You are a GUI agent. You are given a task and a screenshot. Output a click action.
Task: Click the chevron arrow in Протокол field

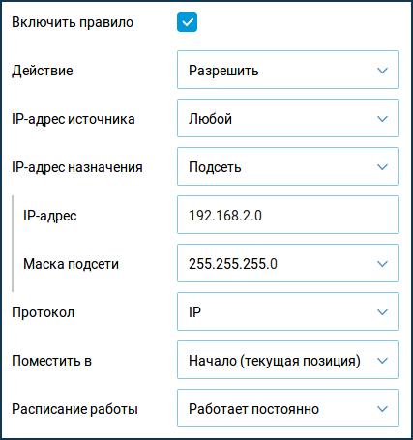(x=382, y=312)
